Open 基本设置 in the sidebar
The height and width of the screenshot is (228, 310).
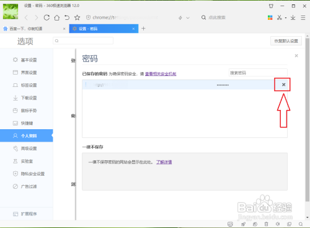tap(27, 60)
